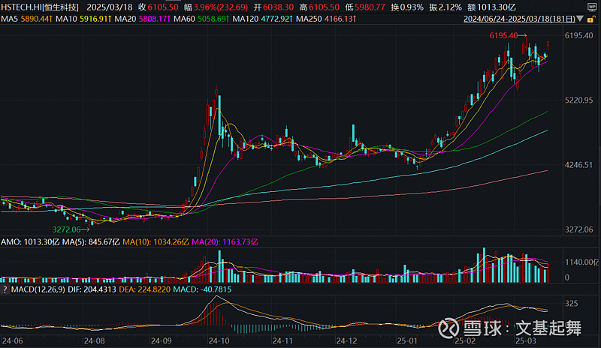601x348 pixels.
Task: Select the 25-02 date axis label
Action: point(464,340)
